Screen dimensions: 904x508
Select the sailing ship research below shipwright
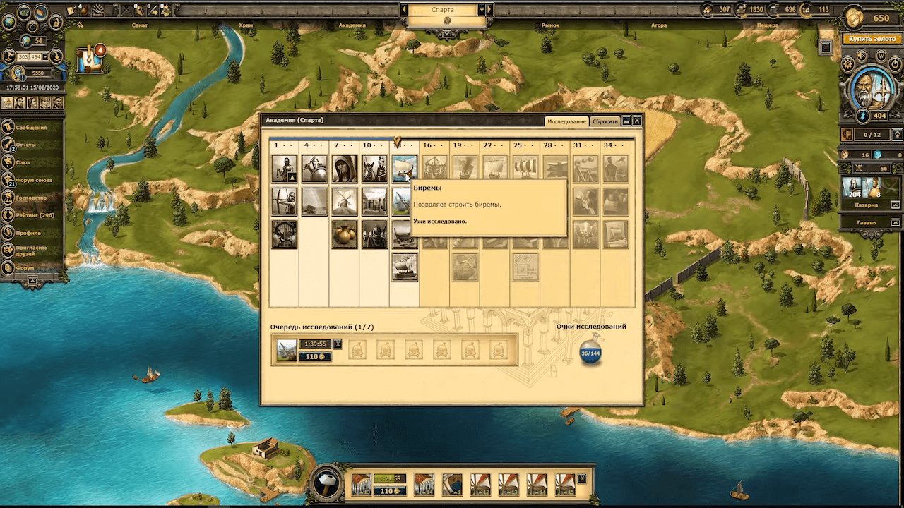pyautogui.click(x=405, y=267)
